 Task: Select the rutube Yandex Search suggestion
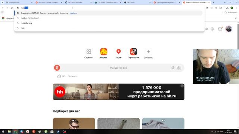108,18
